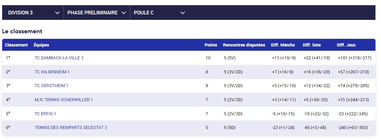Open TC Hilsenheim 1 team page
381x140 pixels.
click(x=52, y=72)
